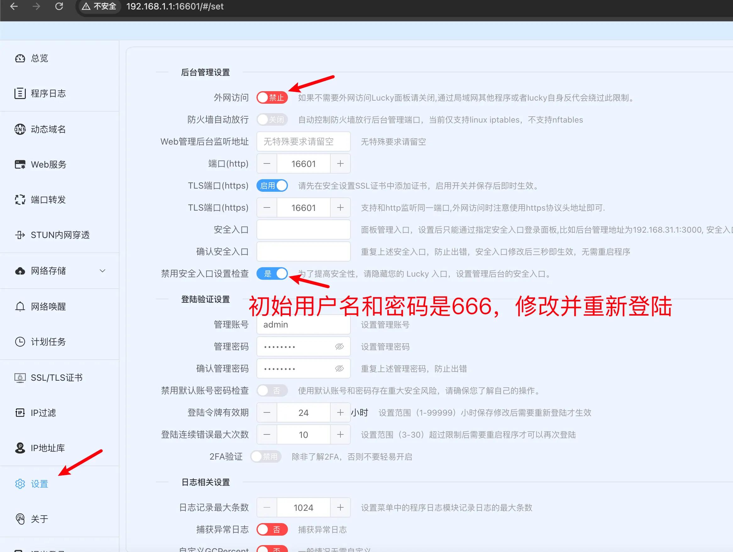The height and width of the screenshot is (552, 733).
Task: Click the 计划任务 clock icon
Action: tap(20, 342)
